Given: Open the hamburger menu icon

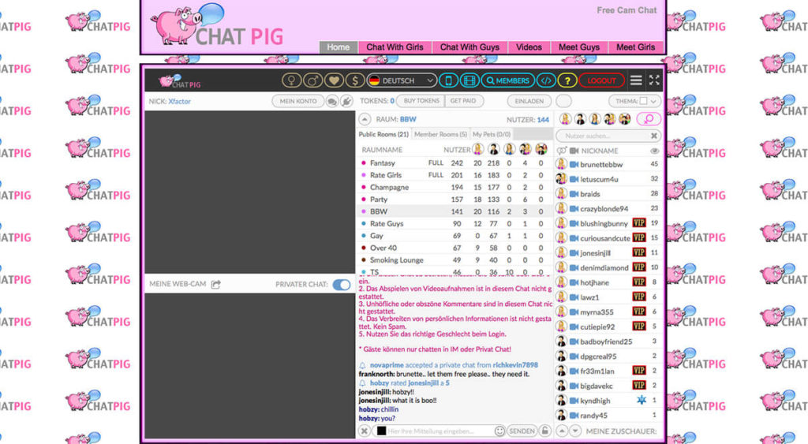Looking at the screenshot, I should click(x=637, y=80).
